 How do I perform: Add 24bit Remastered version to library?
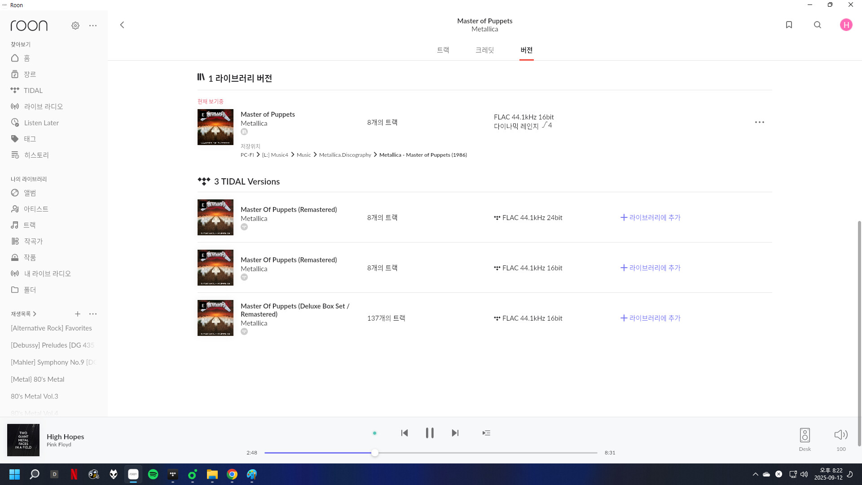click(x=650, y=217)
